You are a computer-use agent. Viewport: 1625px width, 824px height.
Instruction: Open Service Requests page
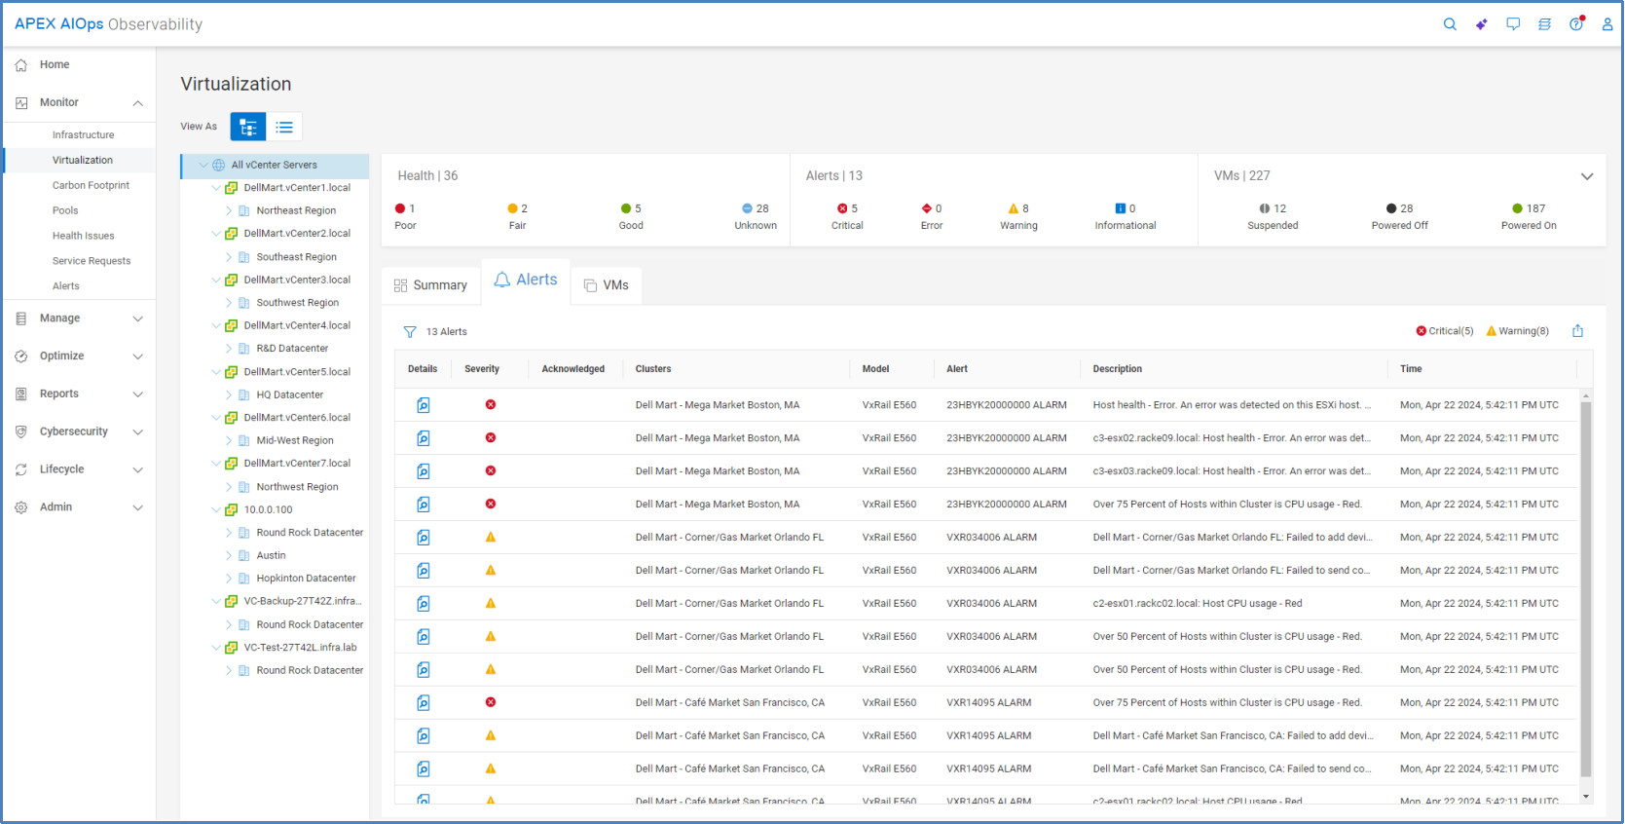[91, 261]
